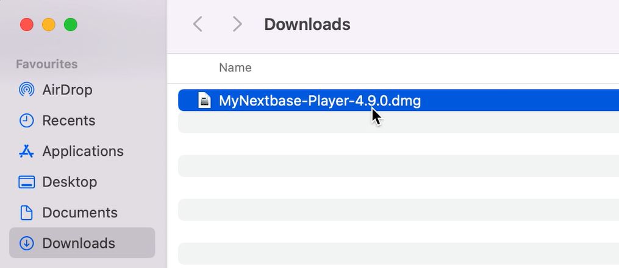The height and width of the screenshot is (268, 619).
Task: Close the Finder window with red button
Action: [x=27, y=24]
